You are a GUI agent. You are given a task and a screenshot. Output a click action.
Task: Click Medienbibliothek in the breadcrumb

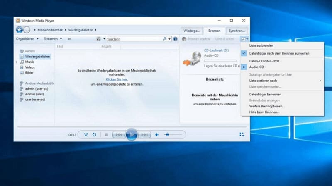point(50,30)
